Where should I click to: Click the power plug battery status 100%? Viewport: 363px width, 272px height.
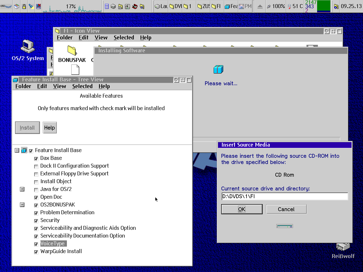[276, 6]
